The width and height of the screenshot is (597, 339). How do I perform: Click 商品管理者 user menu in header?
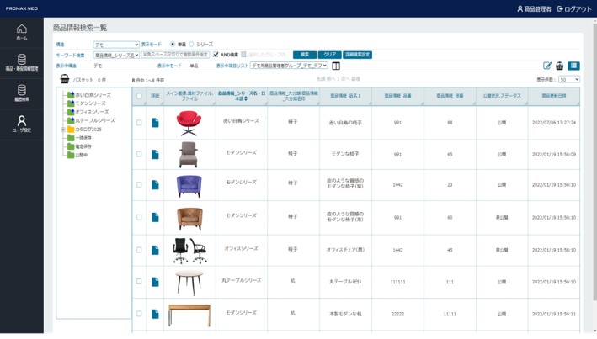click(534, 8)
